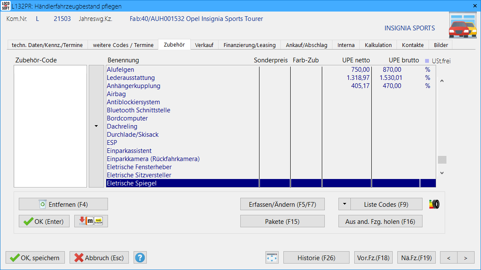This screenshot has width=481, height=270.
Task: Click the tire energy label icon
Action: coord(434,205)
